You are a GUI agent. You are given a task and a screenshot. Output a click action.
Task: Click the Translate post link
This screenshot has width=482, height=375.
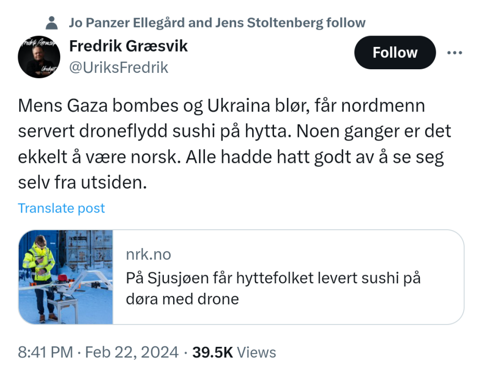[x=61, y=208]
